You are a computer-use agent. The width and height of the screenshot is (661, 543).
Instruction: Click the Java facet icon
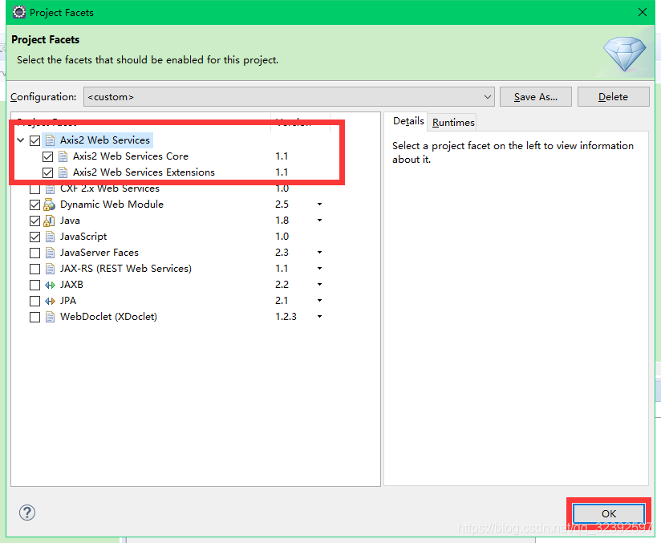(x=49, y=221)
